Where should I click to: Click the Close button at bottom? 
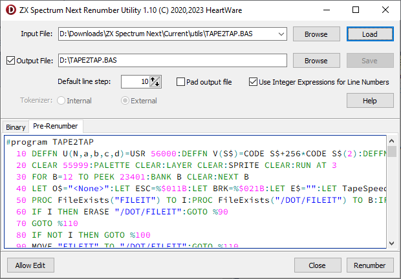tap(317, 265)
